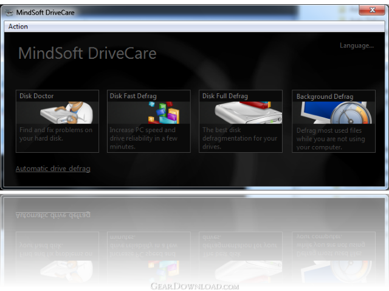389x291 pixels.
Task: Select the Disk Fast Defrag card title
Action: pos(133,96)
